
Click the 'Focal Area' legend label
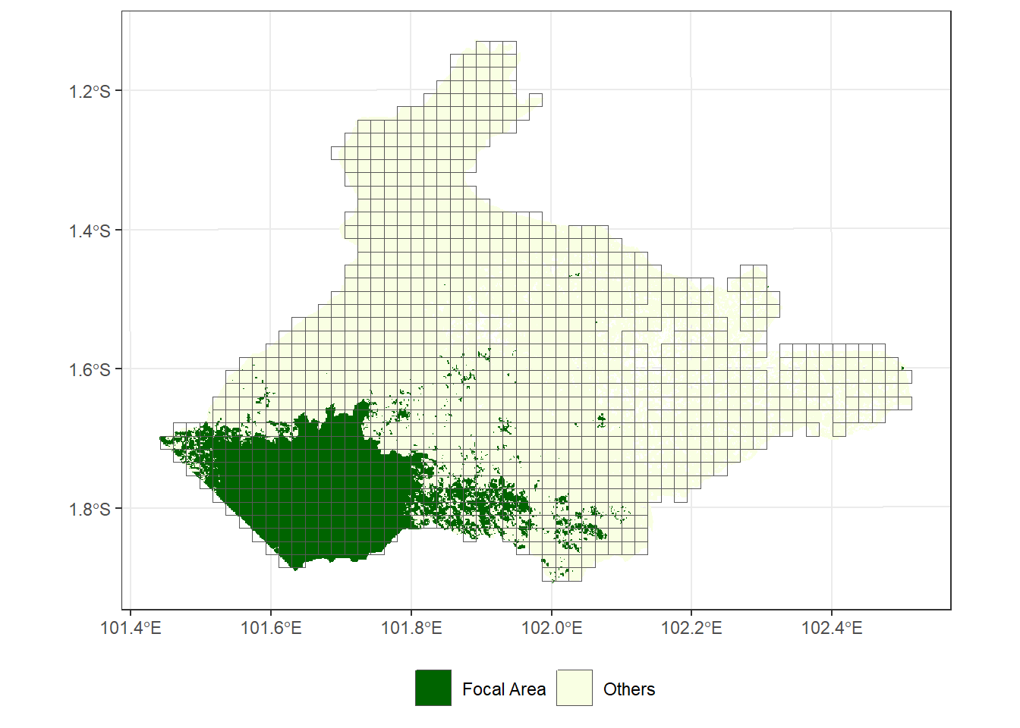504,689
